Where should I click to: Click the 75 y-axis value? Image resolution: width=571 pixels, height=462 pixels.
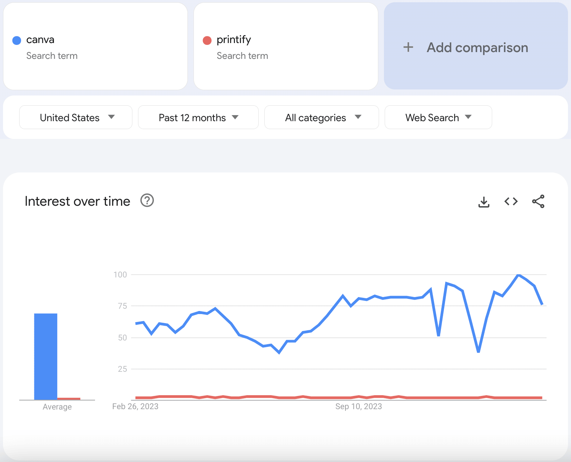pyautogui.click(x=123, y=306)
